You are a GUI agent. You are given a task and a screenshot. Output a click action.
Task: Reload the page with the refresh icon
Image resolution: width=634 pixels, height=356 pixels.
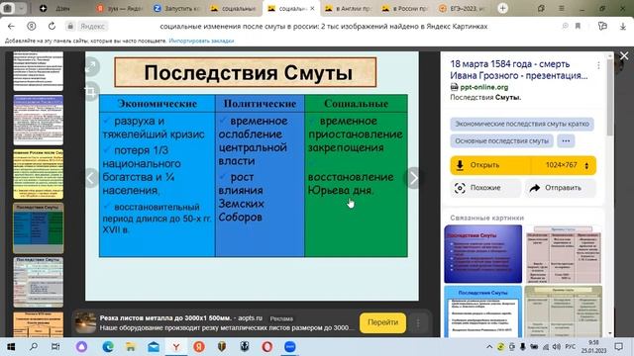coord(52,27)
